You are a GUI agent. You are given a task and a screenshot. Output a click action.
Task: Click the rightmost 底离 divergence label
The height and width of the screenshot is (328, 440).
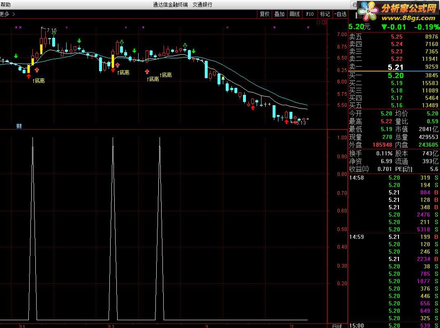(166, 75)
